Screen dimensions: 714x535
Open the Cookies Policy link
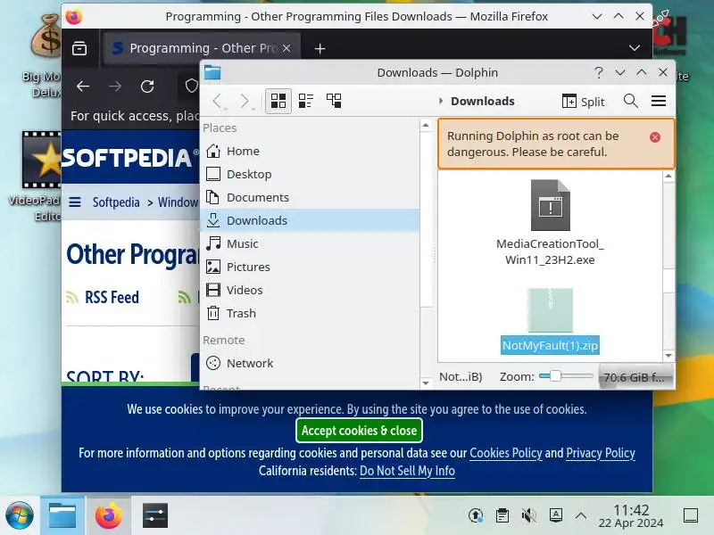point(506,453)
